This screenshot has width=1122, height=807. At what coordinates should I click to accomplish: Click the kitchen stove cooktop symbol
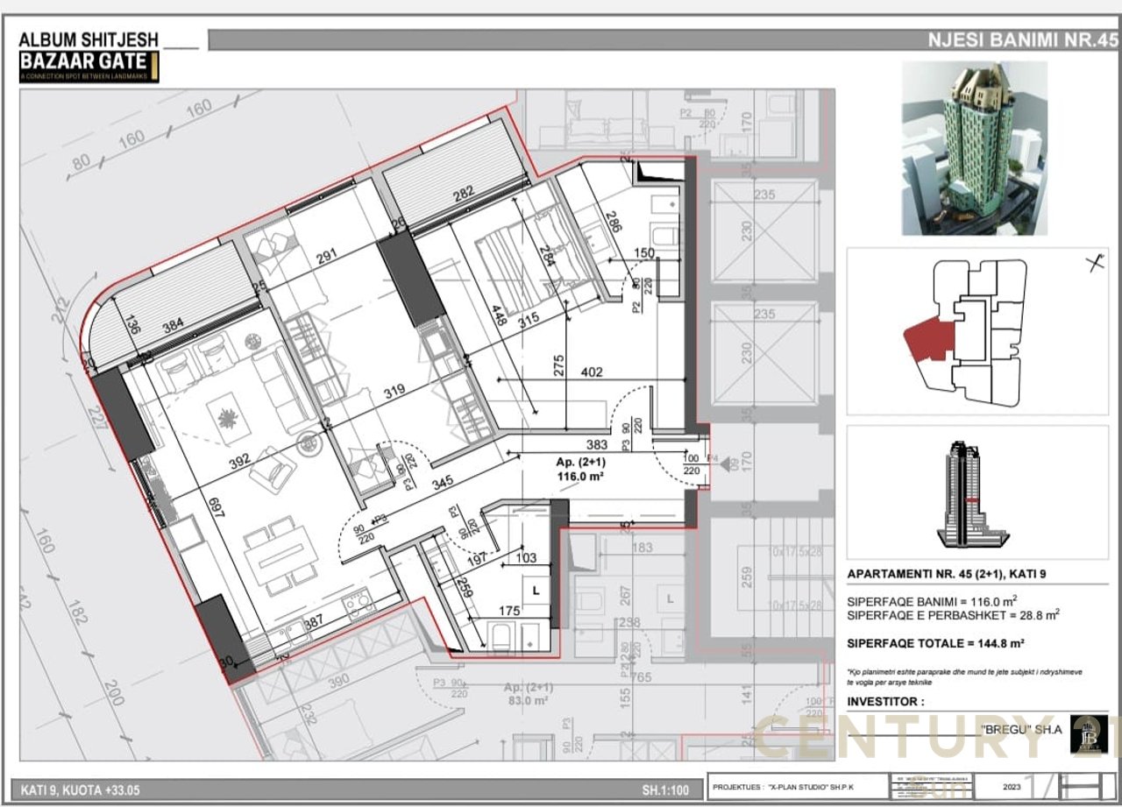pyautogui.click(x=359, y=602)
